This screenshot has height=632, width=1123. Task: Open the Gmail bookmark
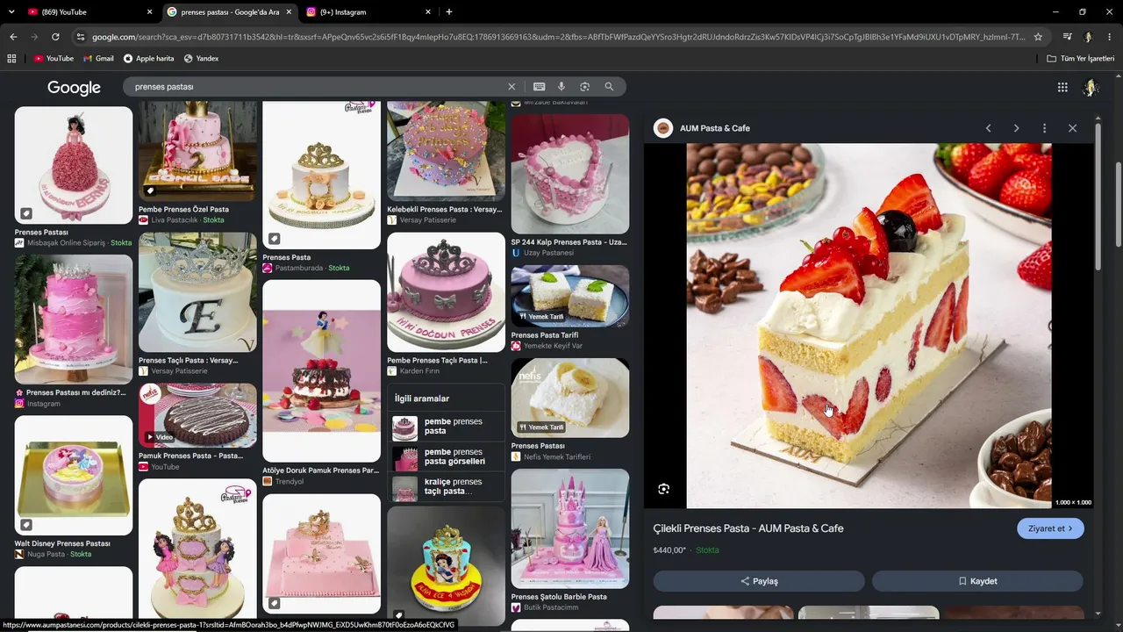(98, 59)
